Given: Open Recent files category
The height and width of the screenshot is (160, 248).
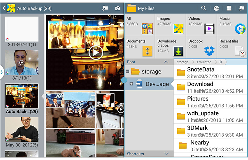Looking at the screenshot, I should coord(232,47).
